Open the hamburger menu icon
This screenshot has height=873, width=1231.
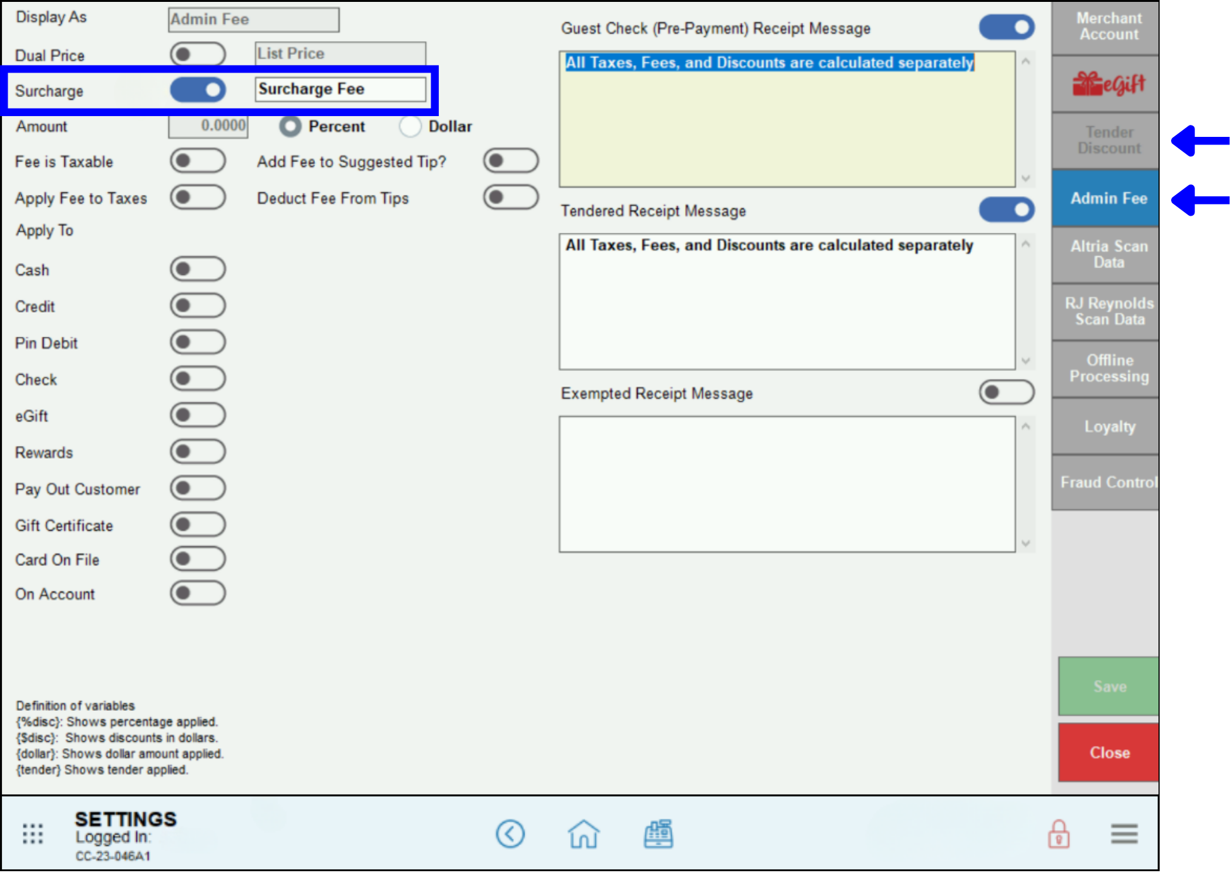click(x=1124, y=834)
